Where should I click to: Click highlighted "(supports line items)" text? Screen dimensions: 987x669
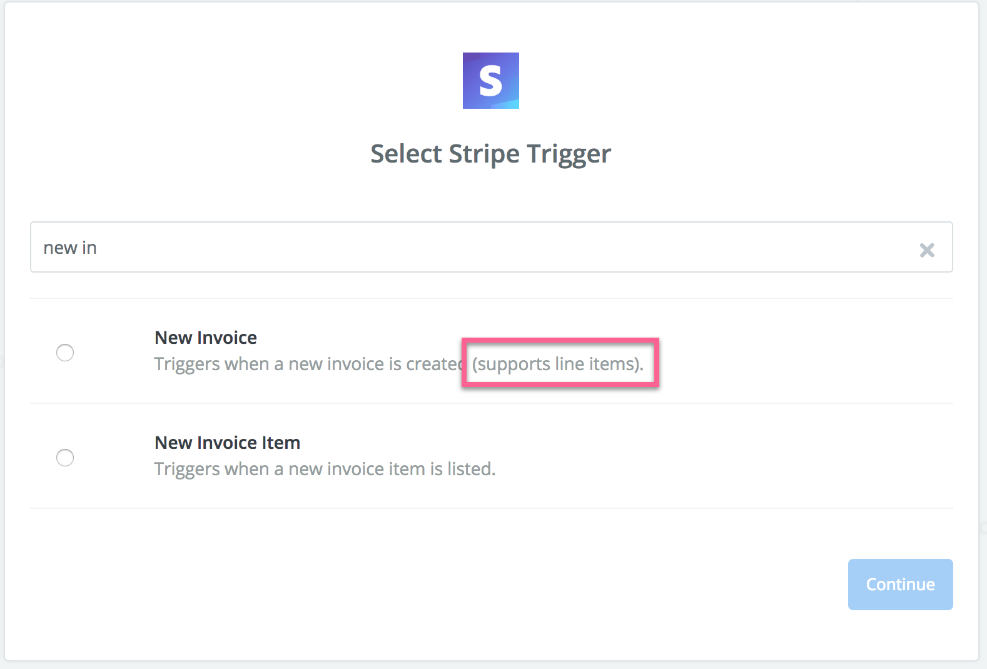click(x=558, y=364)
